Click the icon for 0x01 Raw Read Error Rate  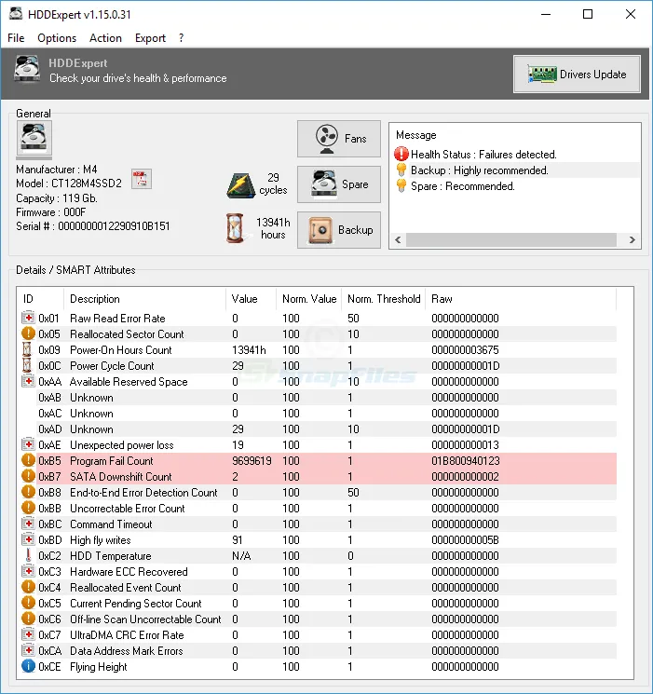tap(28, 318)
